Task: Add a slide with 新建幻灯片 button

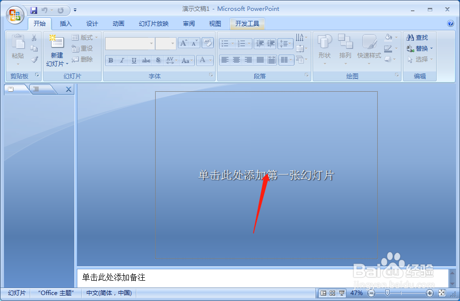Action: coord(57,50)
